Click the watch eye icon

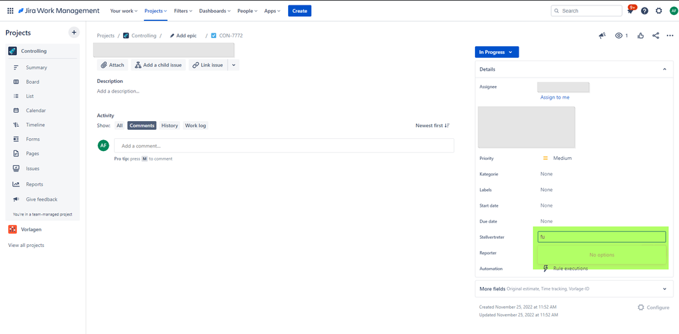coord(619,35)
